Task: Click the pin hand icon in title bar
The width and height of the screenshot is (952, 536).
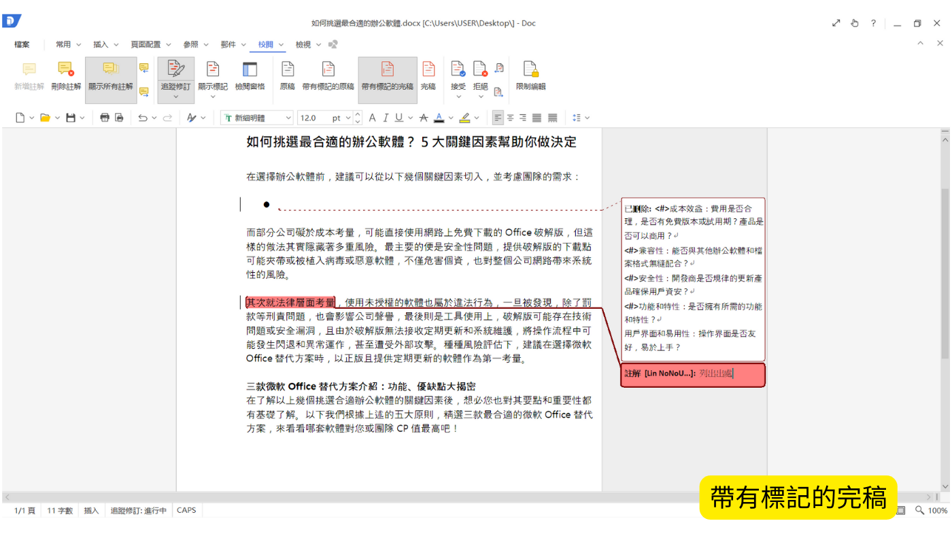Action: (855, 23)
